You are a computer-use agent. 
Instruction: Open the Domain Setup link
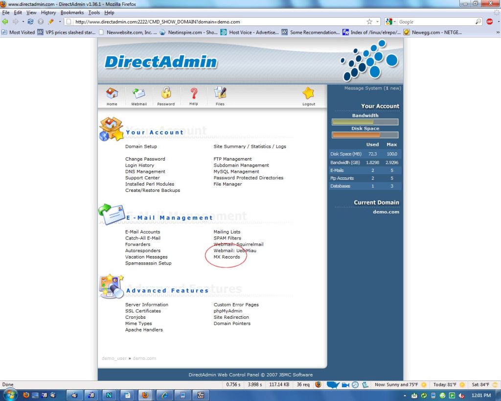(141, 146)
